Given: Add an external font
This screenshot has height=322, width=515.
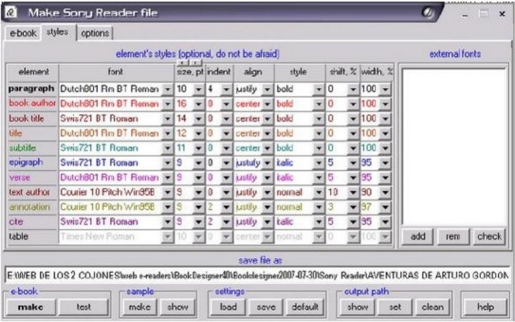Looking at the screenshot, I should (x=418, y=236).
